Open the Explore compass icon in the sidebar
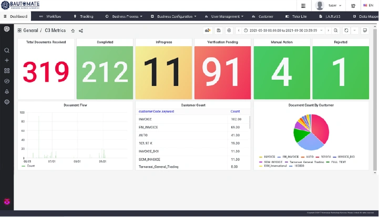379x217 pixels. (7, 81)
